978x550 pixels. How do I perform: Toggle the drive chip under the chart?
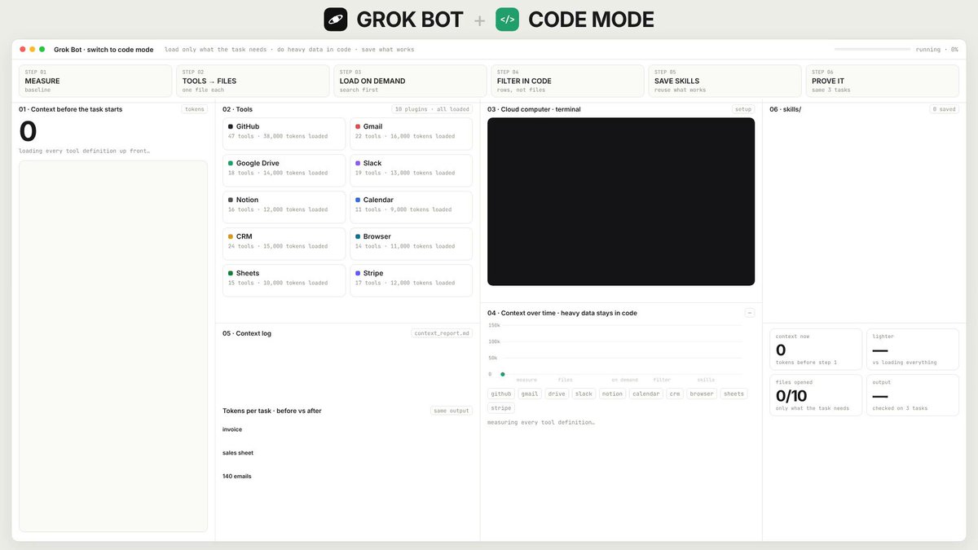(557, 394)
